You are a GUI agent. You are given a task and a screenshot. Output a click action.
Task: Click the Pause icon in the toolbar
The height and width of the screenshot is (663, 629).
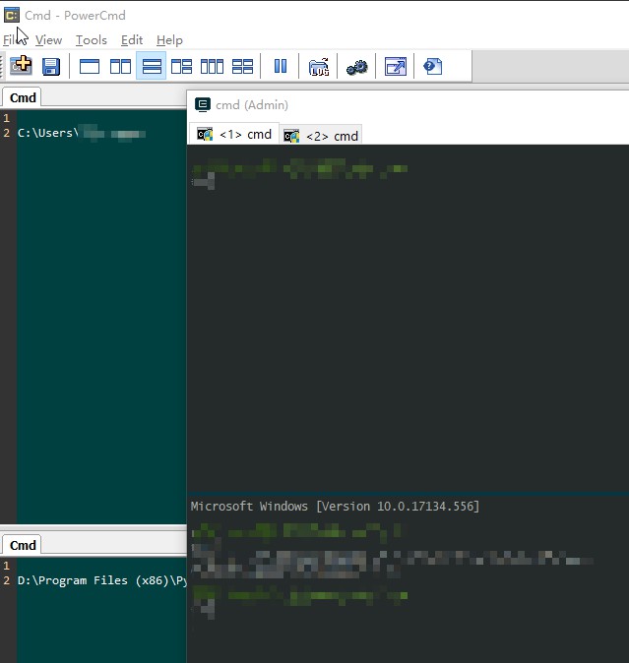pos(281,66)
